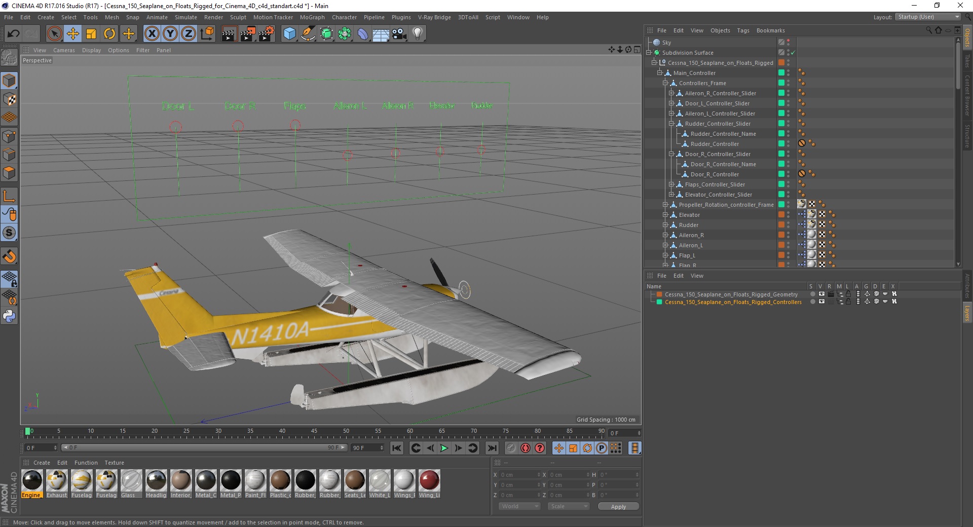Screen dimensions: 973x527
Task: Add a Light object bulb icon
Action: click(x=418, y=34)
